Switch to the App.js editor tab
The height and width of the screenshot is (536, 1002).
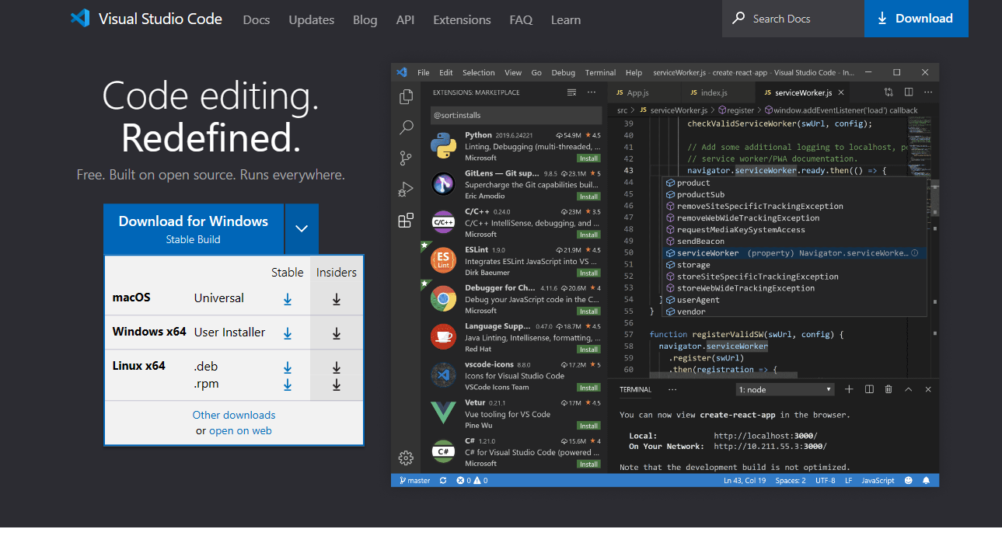(x=637, y=92)
